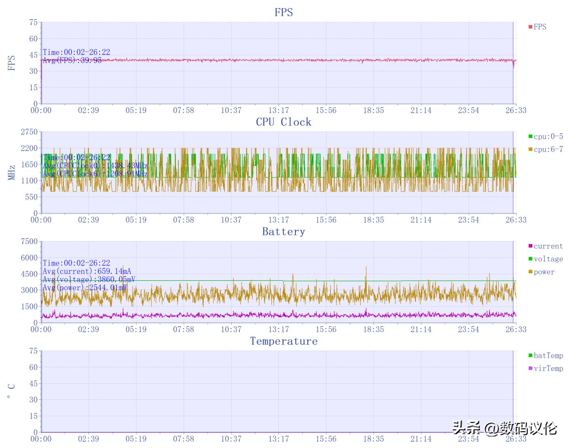This screenshot has width=570, height=448.
Task: Click the green voltage legend swatch
Action: (530, 259)
